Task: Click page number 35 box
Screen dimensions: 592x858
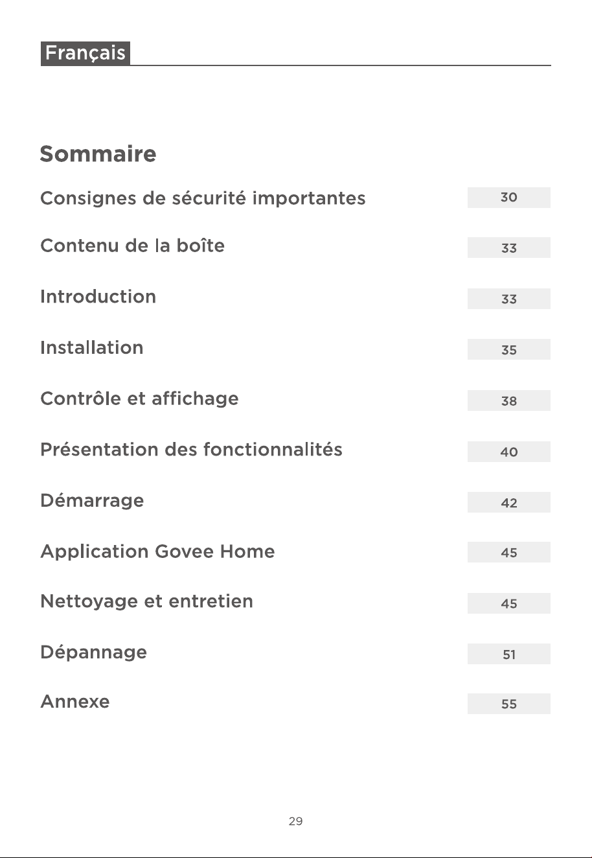Action: [x=509, y=349]
